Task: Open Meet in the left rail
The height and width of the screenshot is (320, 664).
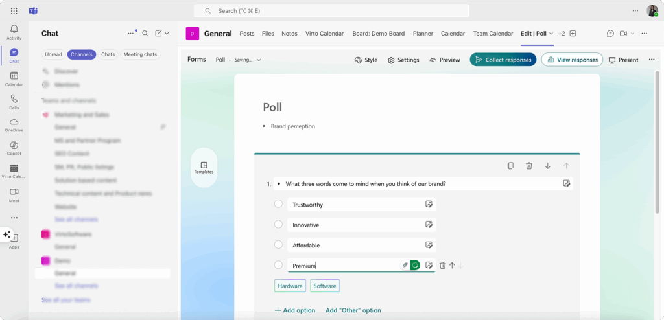Action: coord(14,195)
